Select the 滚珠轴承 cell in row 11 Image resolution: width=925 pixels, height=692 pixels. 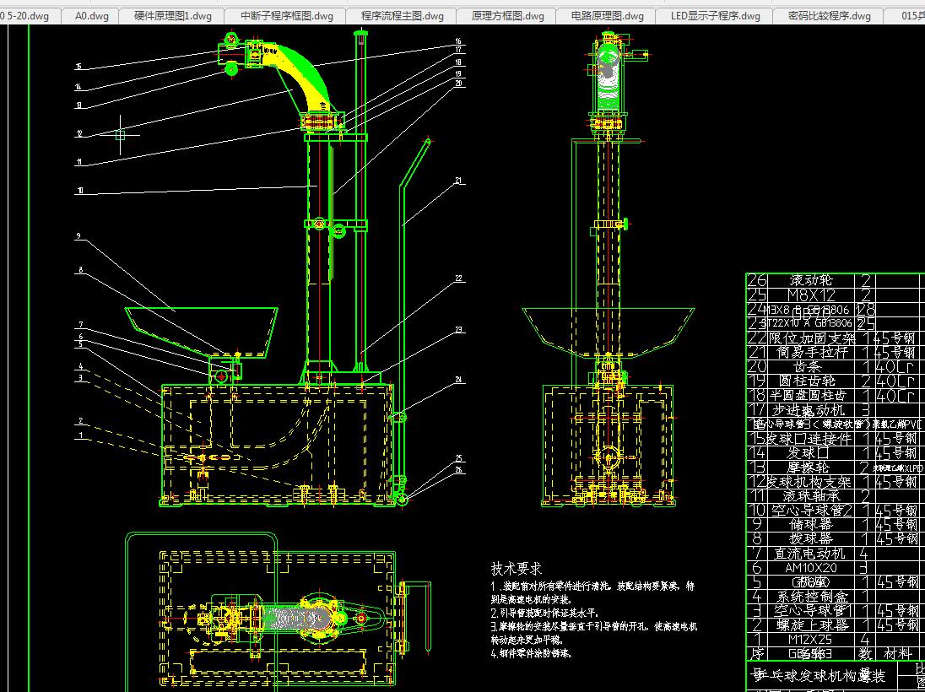[810, 495]
